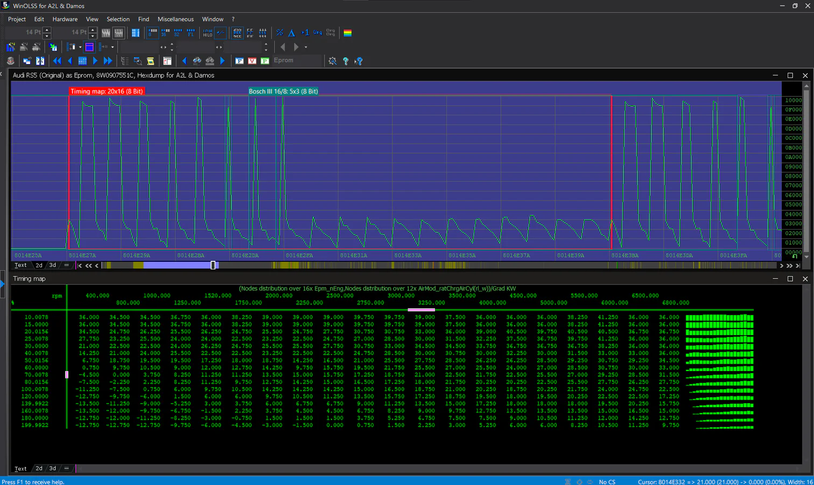Open dropdown arrow beside the align rows icon
814x485 pixels.
click(113, 47)
